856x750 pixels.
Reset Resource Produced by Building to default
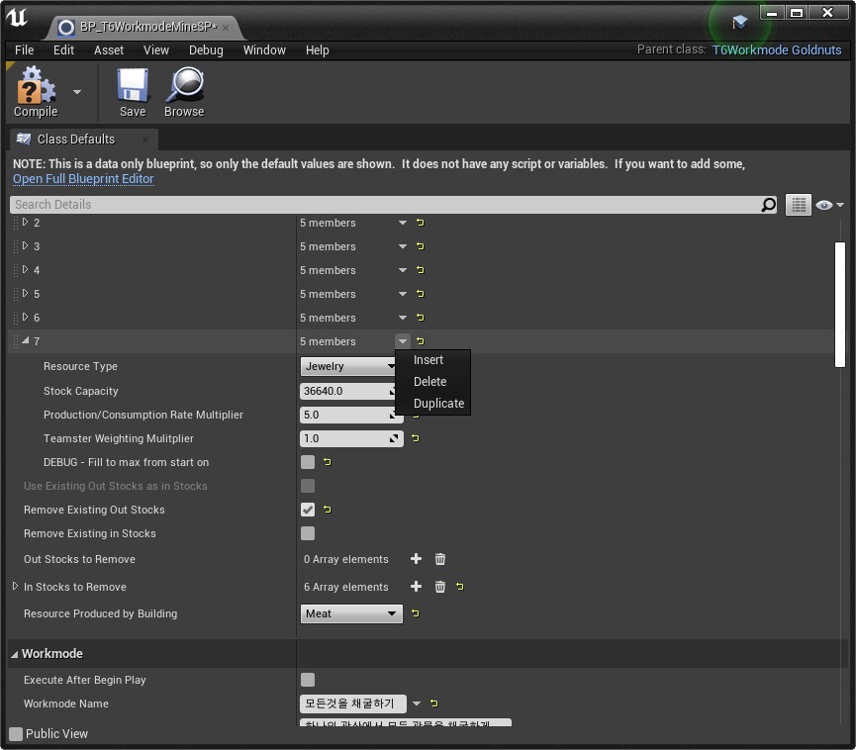tap(416, 613)
